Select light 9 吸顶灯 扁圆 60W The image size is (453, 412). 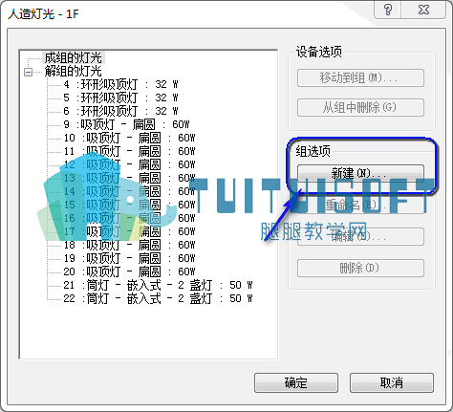point(126,124)
